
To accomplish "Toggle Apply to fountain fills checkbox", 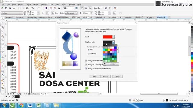I will pos(86,61).
